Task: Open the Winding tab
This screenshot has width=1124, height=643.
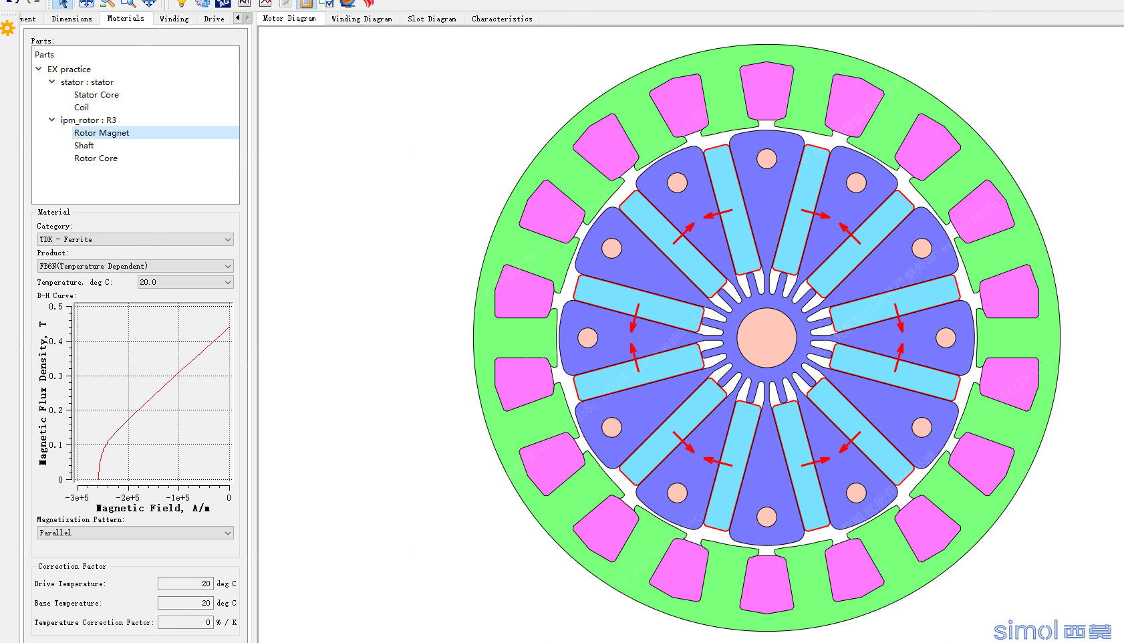Action: pyautogui.click(x=174, y=19)
